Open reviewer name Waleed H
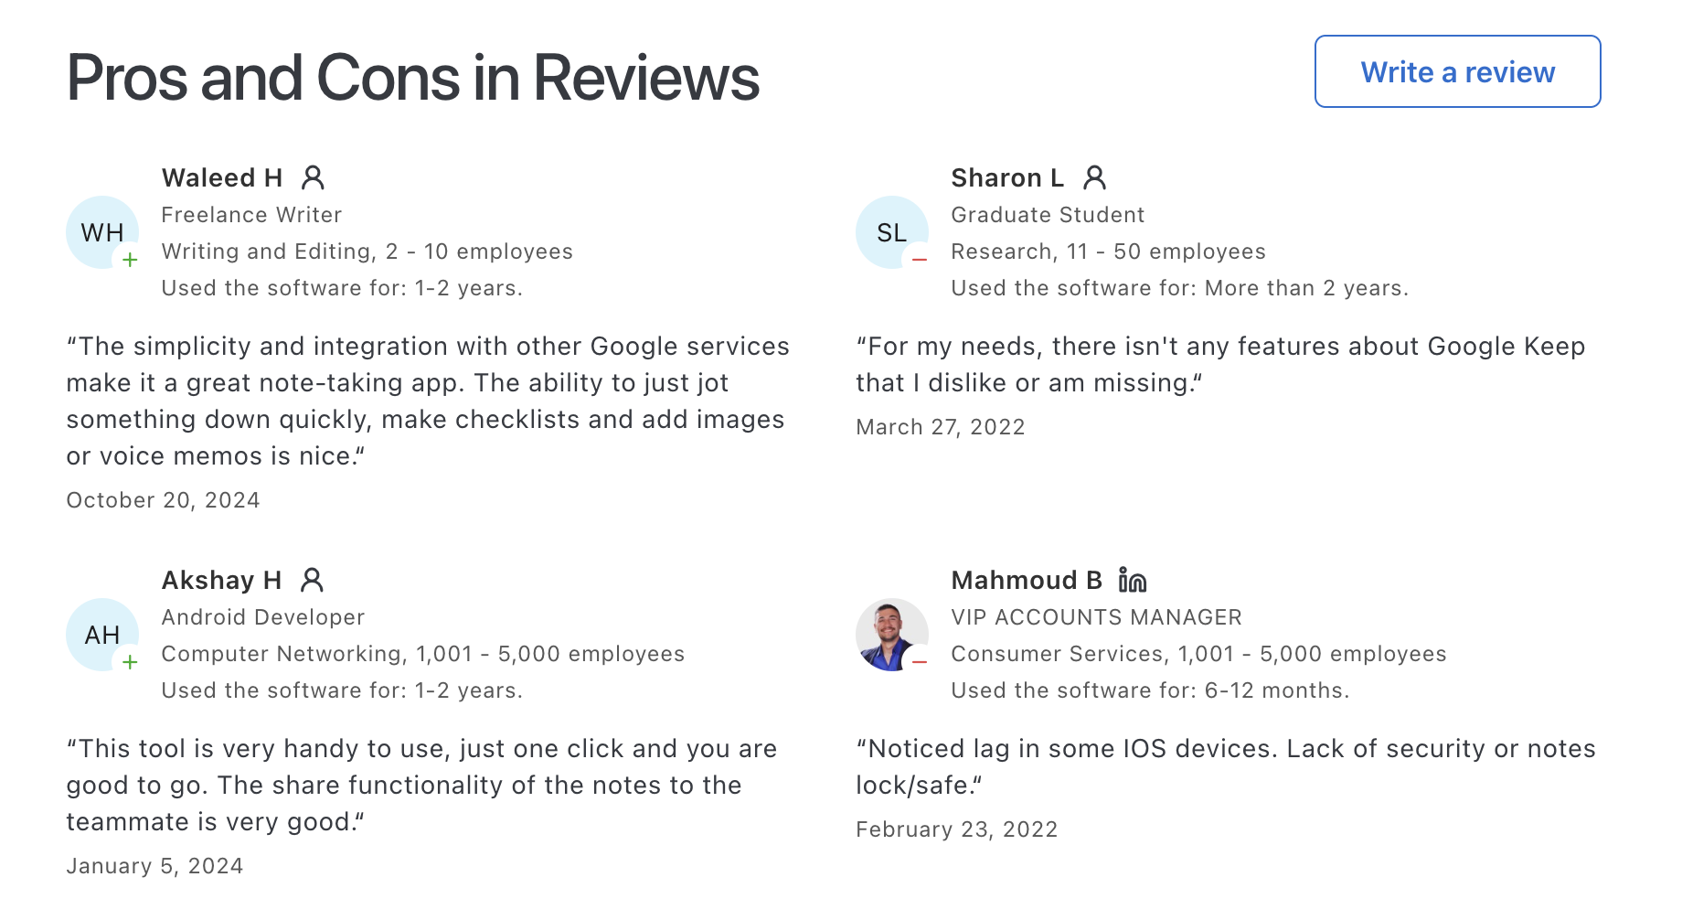This screenshot has height=909, width=1682. pyautogui.click(x=222, y=177)
